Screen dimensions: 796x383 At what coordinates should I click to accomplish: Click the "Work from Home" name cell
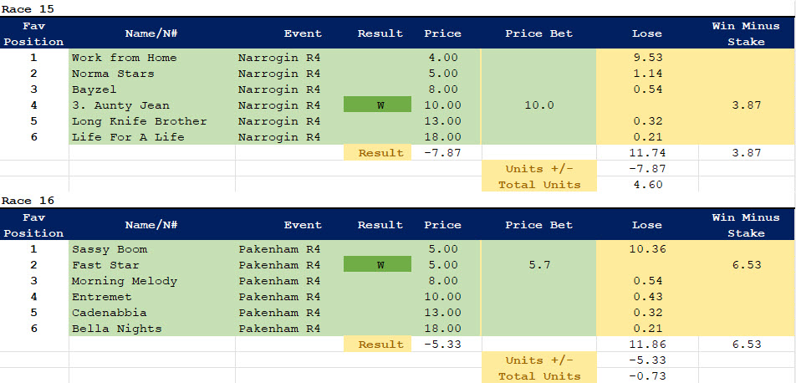125,58
